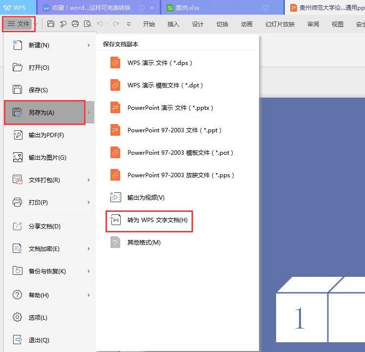Viewport: 365px width, 352px height.
Task: Click monitor icon on 案例.xlsx tab
Action: [x=265, y=8]
